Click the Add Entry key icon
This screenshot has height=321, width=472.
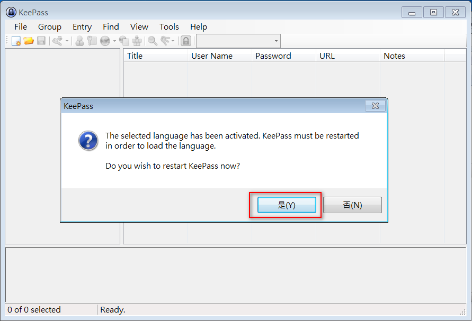(x=58, y=41)
